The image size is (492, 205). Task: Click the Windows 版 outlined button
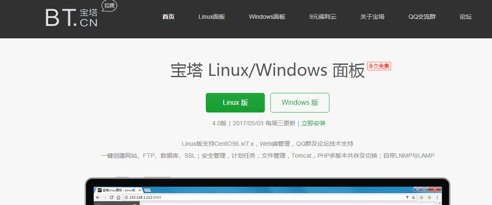[300, 102]
